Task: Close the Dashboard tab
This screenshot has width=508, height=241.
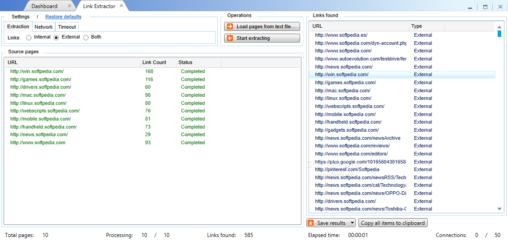Action: 70,6
